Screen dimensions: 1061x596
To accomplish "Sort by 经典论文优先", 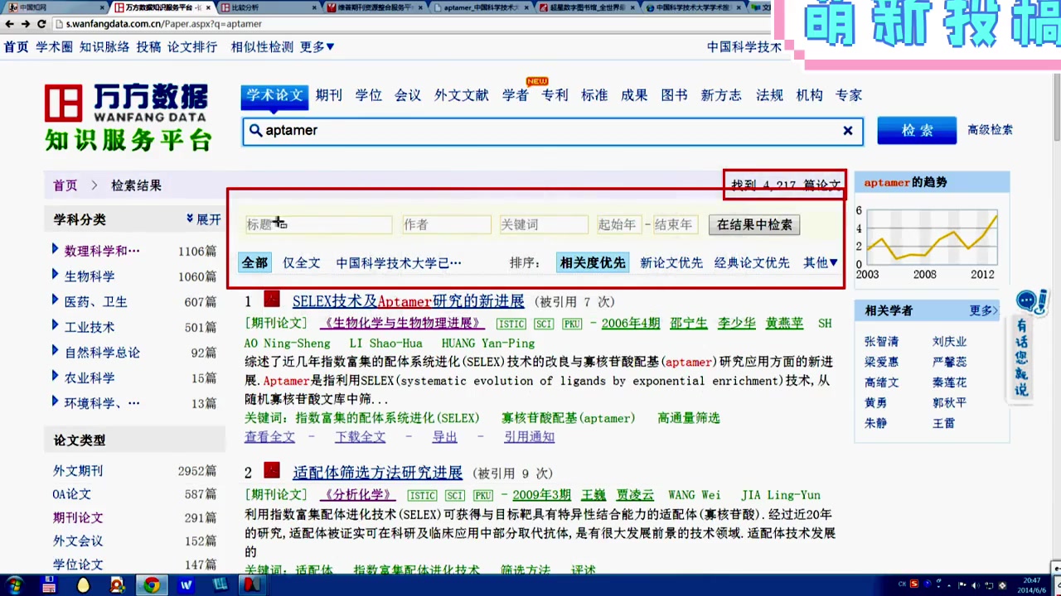I will tap(752, 262).
